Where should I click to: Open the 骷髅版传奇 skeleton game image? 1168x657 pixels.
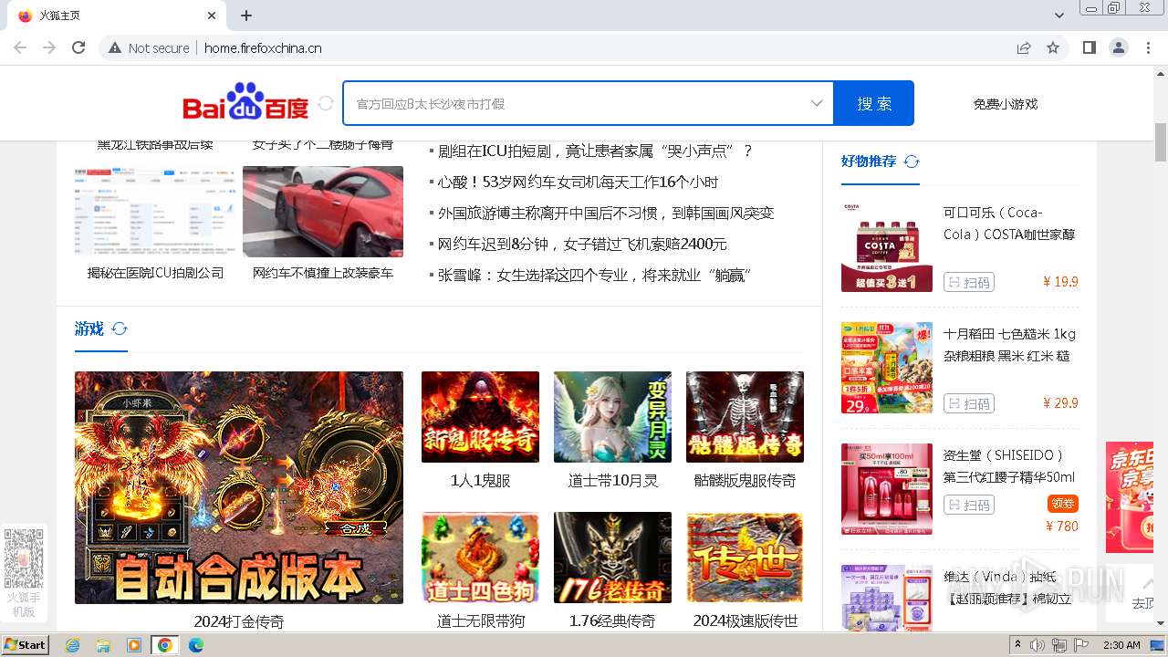coord(745,417)
